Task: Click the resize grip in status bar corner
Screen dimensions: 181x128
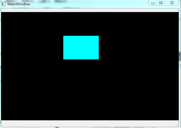Action: 177,125
